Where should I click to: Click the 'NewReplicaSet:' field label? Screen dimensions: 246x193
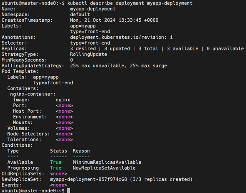coord(21,179)
